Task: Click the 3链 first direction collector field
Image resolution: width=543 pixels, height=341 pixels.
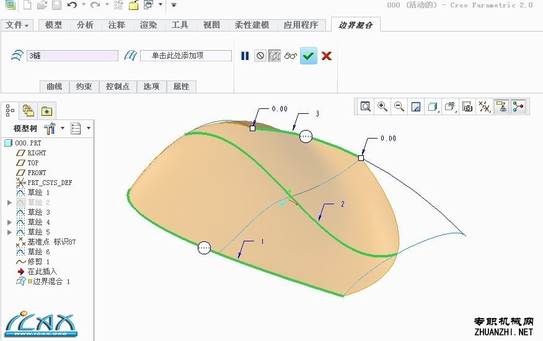Action: click(x=73, y=56)
